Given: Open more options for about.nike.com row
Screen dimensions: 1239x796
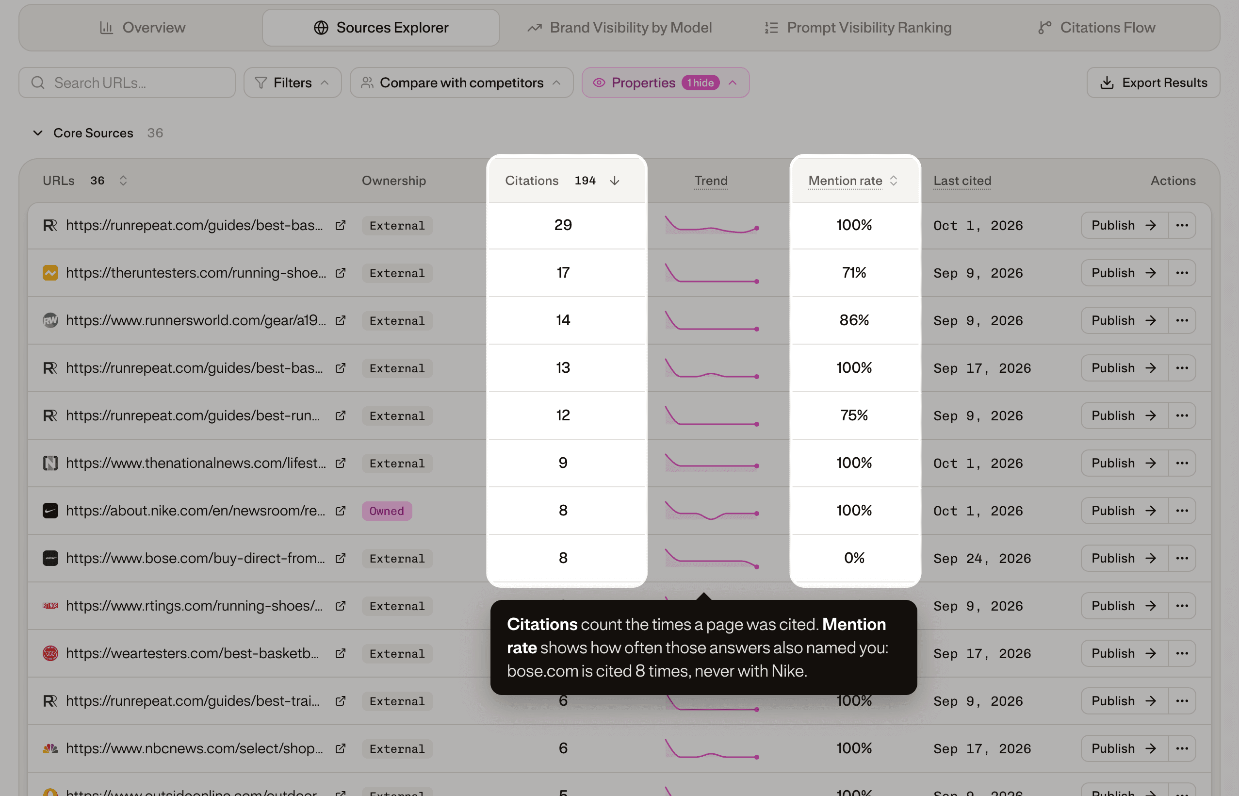Looking at the screenshot, I should [x=1182, y=511].
